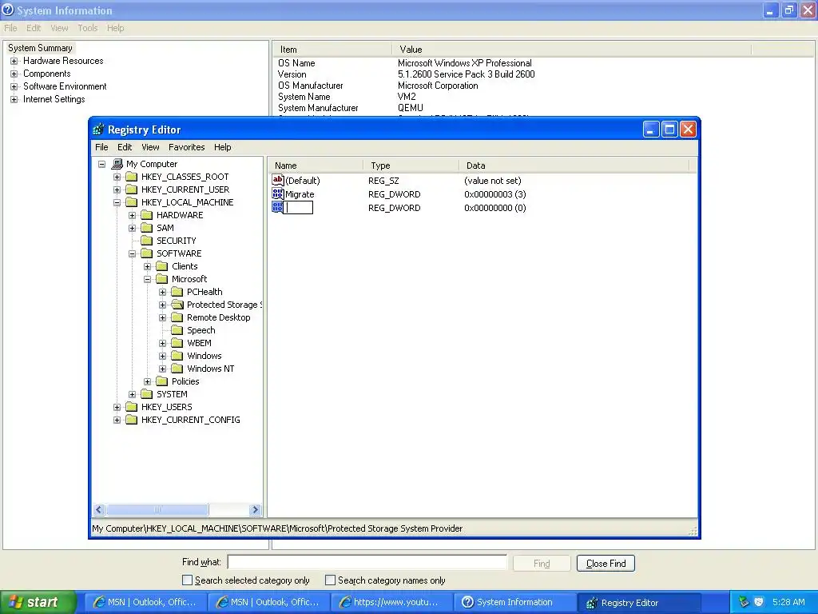
Task: Click the PCHealth folder icon
Action: pyautogui.click(x=177, y=292)
